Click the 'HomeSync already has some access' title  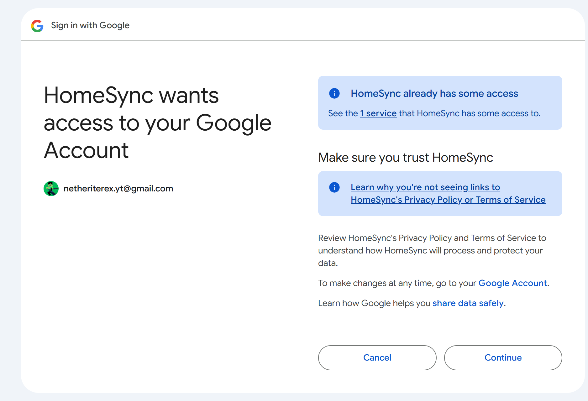(x=434, y=94)
